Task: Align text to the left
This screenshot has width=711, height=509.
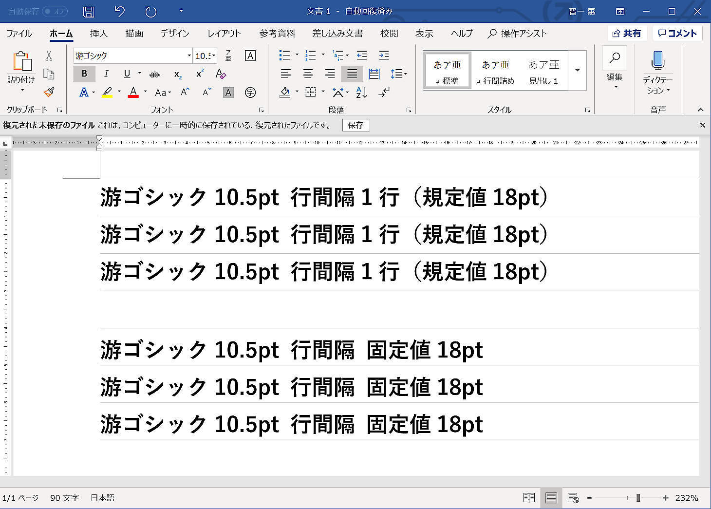Action: click(x=286, y=74)
